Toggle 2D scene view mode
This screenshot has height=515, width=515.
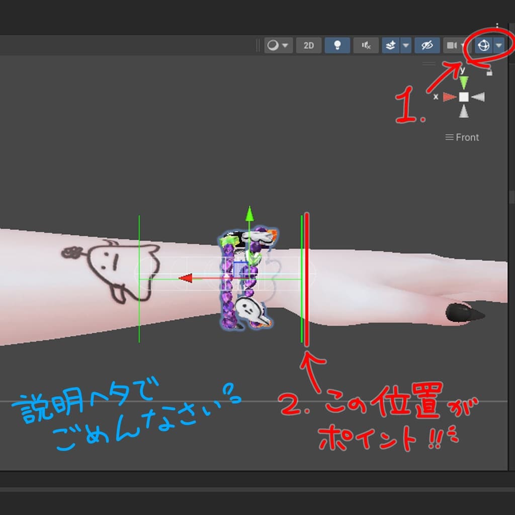coord(308,45)
